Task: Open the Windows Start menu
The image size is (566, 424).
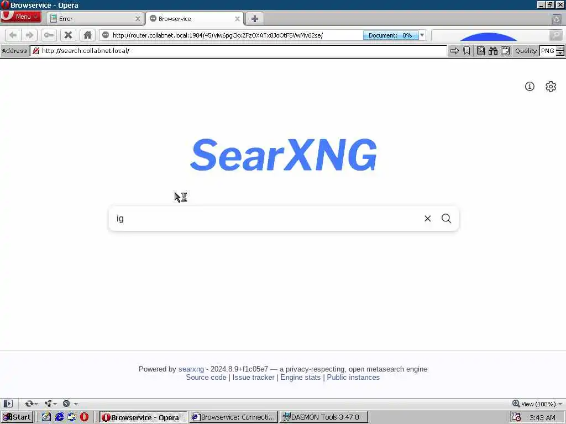Action: coord(17,417)
